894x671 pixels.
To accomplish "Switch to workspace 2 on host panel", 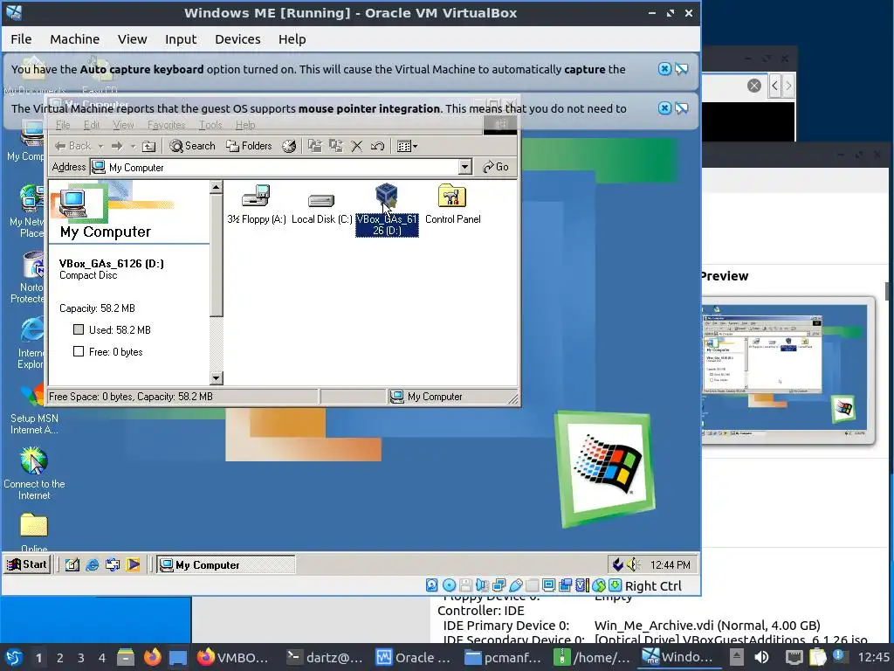I will click(x=60, y=658).
